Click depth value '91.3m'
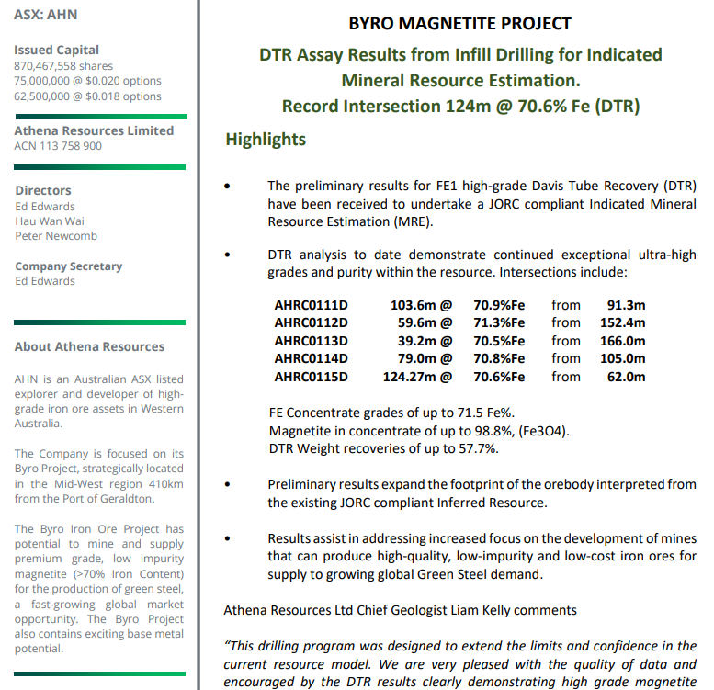Image resolution: width=714 pixels, height=690 pixels. click(x=626, y=305)
